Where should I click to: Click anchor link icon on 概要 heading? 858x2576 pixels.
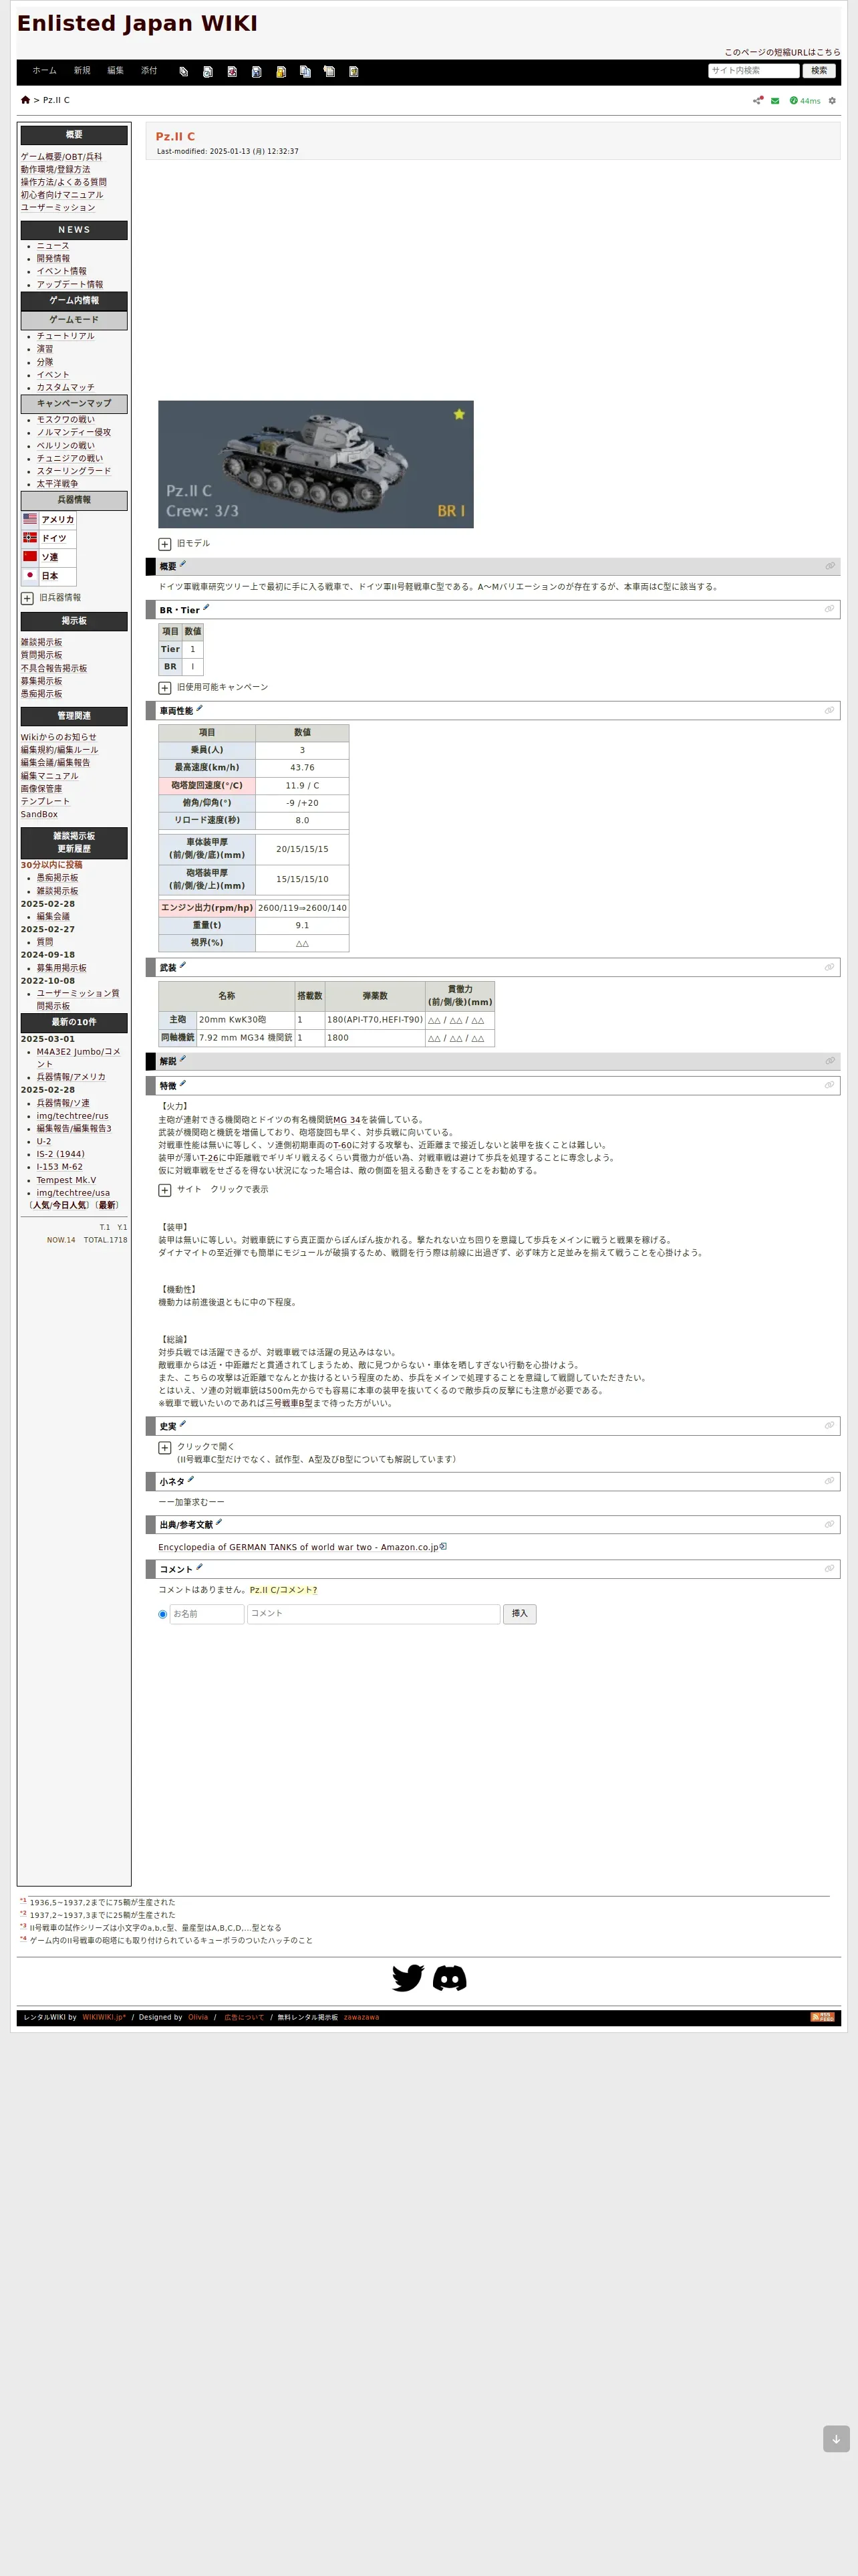[x=829, y=566]
